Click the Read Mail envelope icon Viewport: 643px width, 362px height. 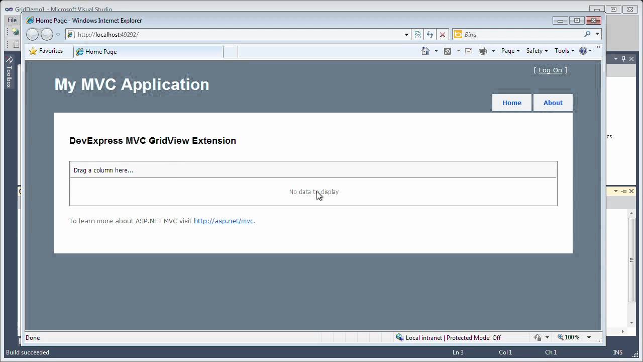(x=469, y=51)
